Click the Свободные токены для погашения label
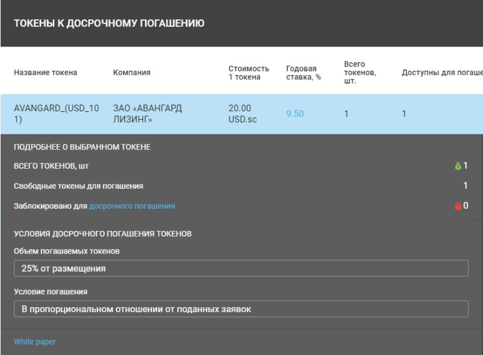 pos(78,186)
